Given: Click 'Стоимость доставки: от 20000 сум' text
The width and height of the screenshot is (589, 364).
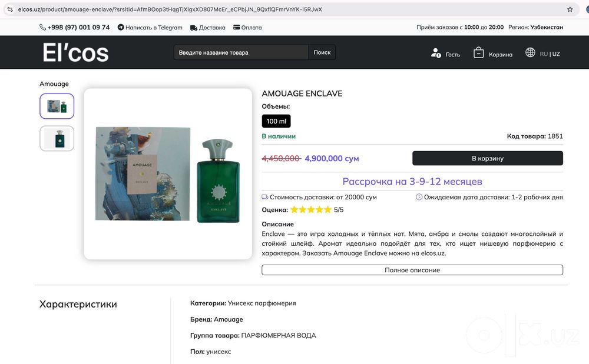Looking at the screenshot, I should tap(323, 197).
